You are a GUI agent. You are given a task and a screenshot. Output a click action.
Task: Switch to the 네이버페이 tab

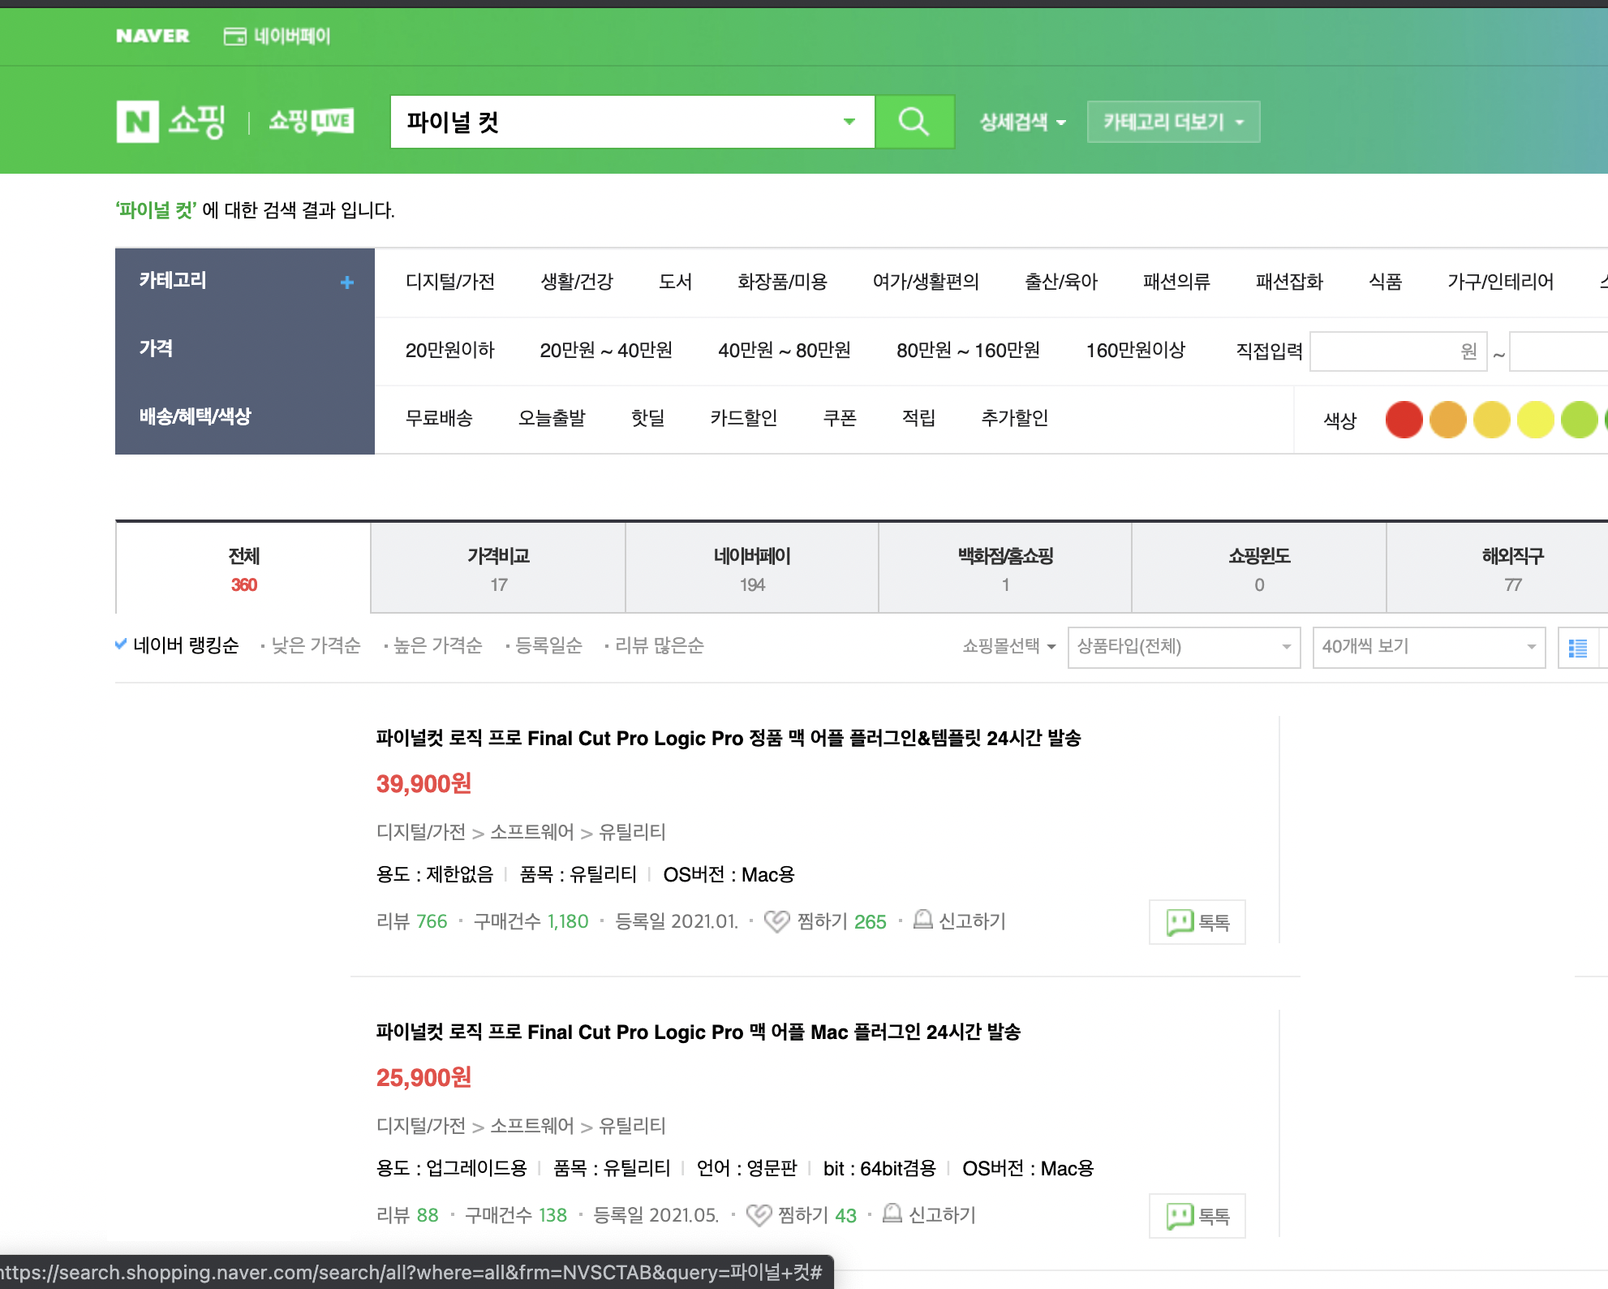pyautogui.click(x=751, y=568)
